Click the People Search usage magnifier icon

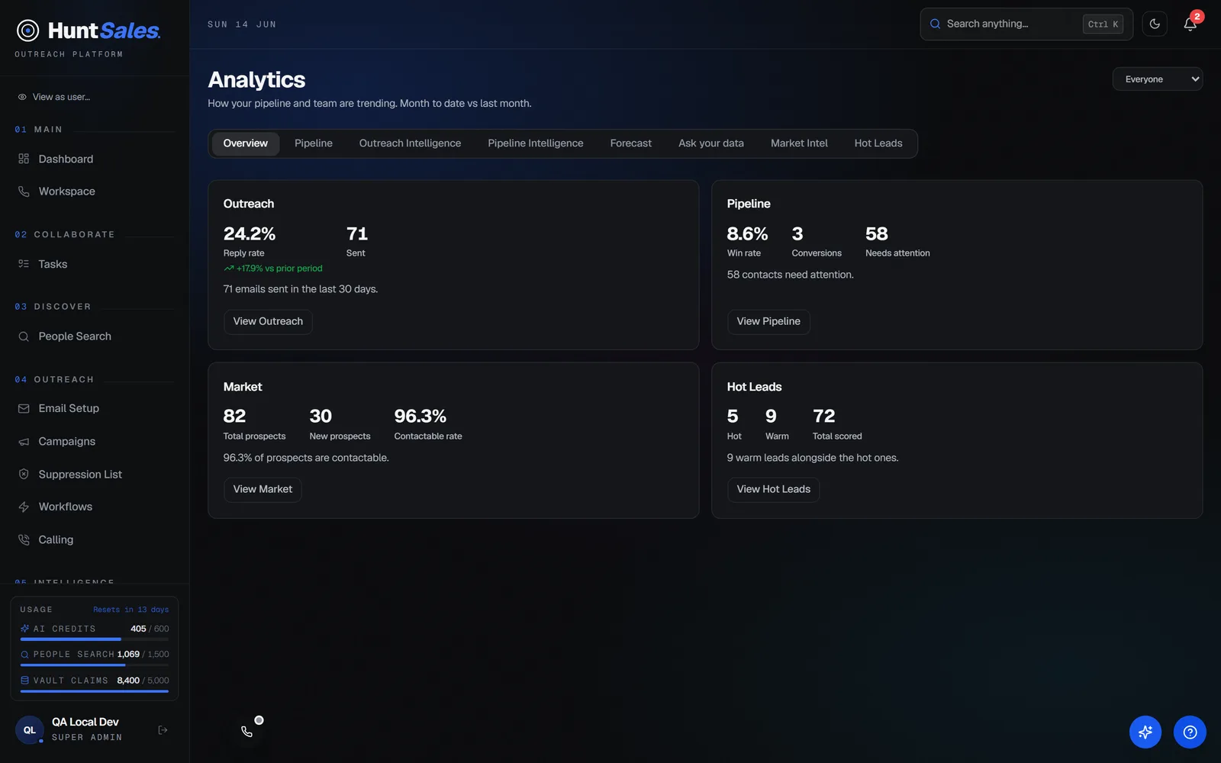click(x=24, y=655)
